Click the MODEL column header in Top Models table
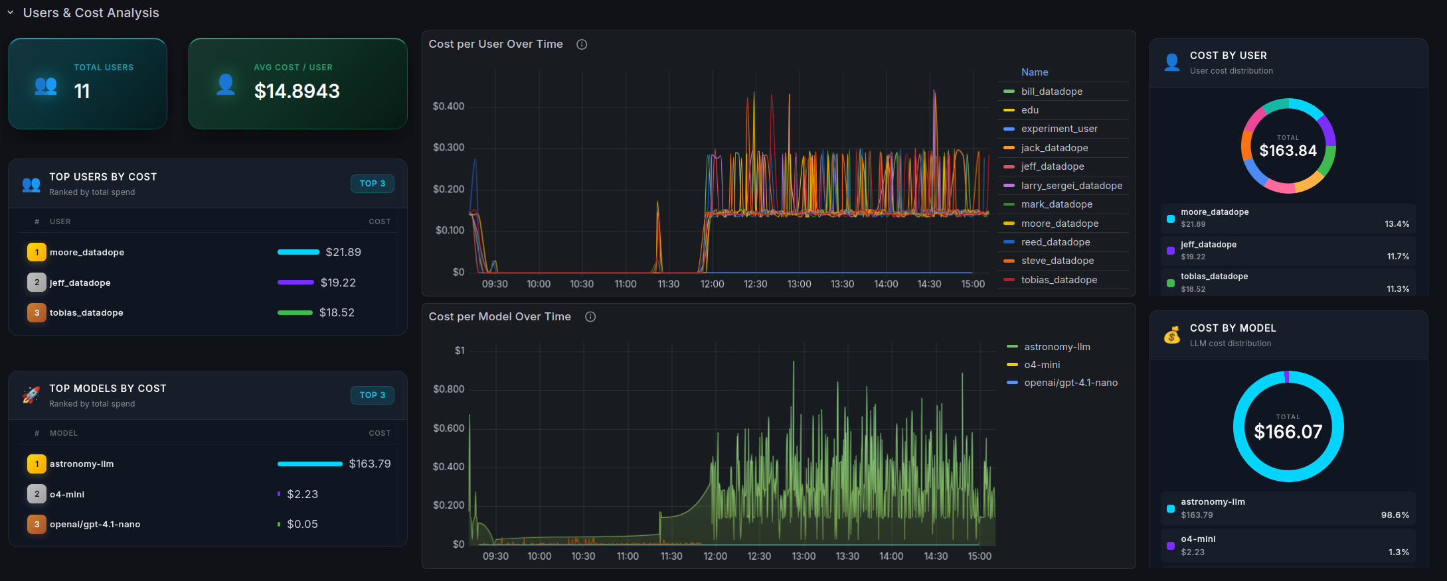The width and height of the screenshot is (1447, 581). tap(64, 433)
